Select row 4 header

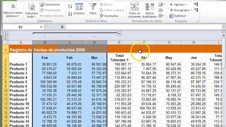pyautogui.click(x=6, y=64)
